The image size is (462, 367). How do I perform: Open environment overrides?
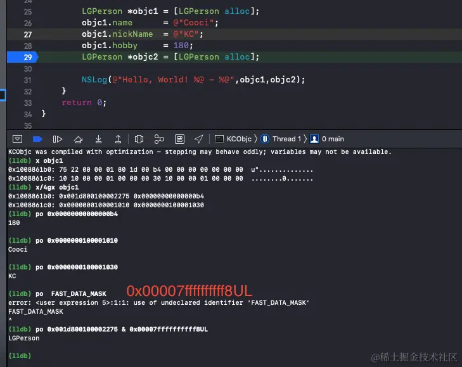(x=179, y=139)
